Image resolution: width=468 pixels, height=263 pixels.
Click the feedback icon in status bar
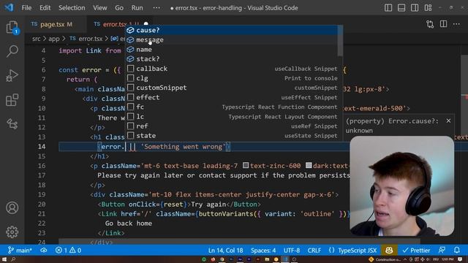442,250
